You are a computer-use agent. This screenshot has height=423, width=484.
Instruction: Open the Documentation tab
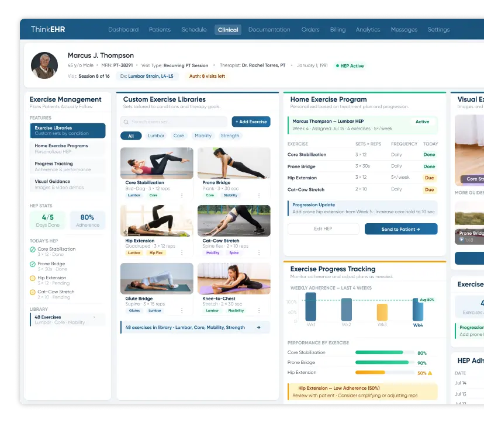pos(269,30)
